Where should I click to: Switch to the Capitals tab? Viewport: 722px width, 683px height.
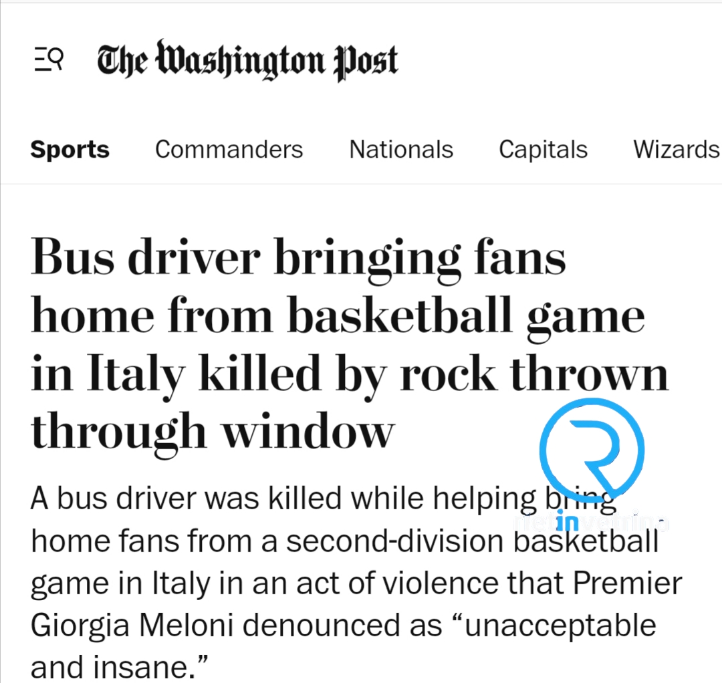543,150
